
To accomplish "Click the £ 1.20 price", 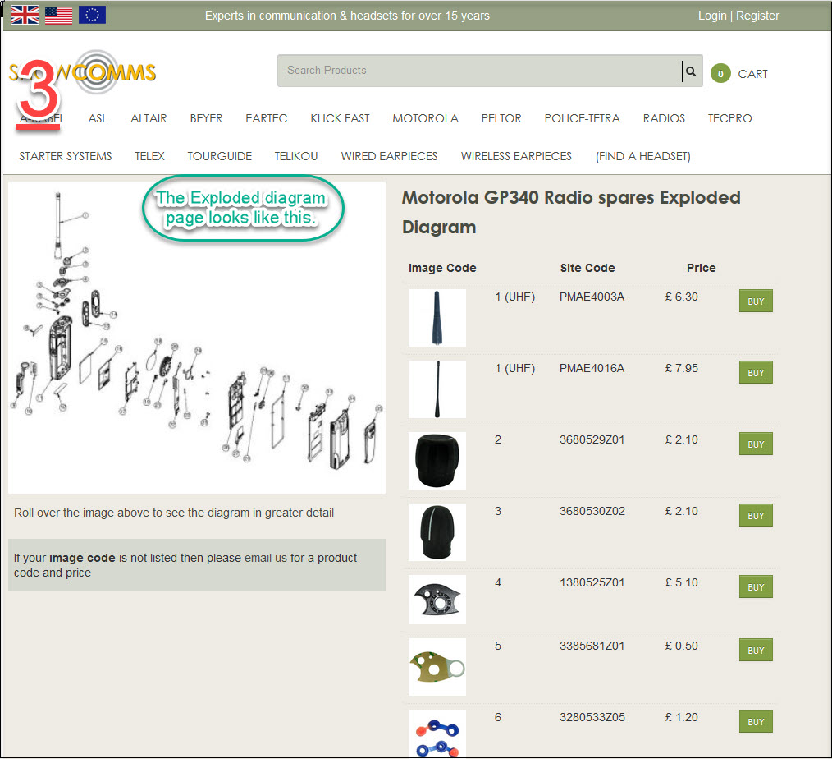I will (681, 718).
